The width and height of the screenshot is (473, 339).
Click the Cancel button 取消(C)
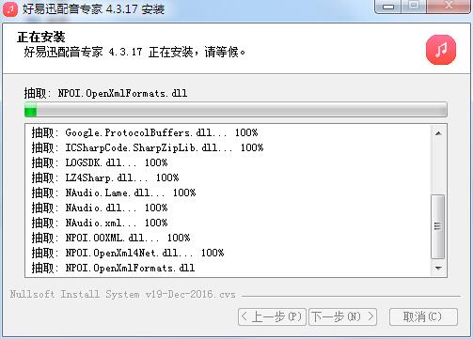[423, 316]
